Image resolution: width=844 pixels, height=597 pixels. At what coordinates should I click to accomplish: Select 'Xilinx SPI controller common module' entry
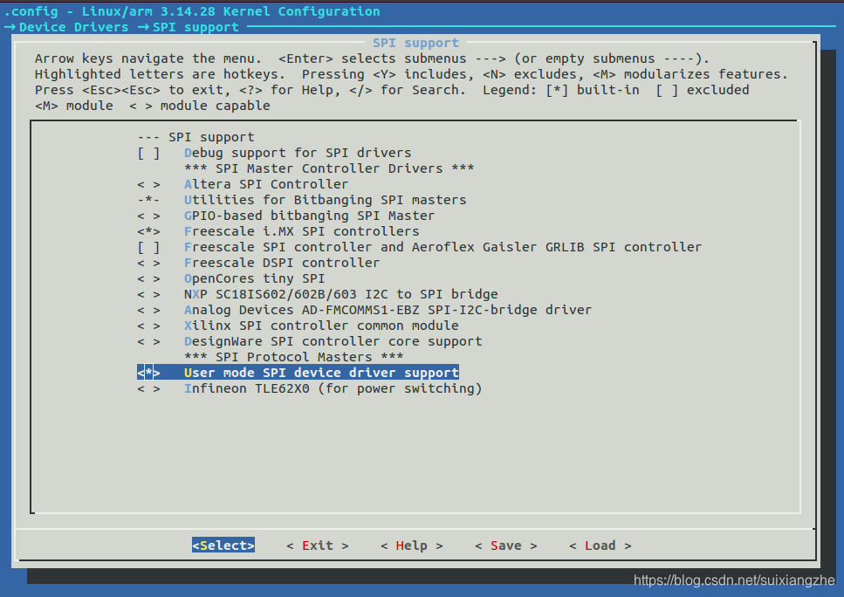[x=321, y=326]
